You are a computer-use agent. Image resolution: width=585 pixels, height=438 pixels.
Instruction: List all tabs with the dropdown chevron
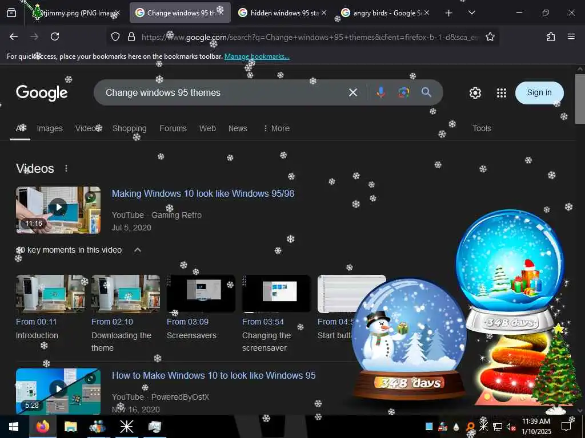click(471, 13)
